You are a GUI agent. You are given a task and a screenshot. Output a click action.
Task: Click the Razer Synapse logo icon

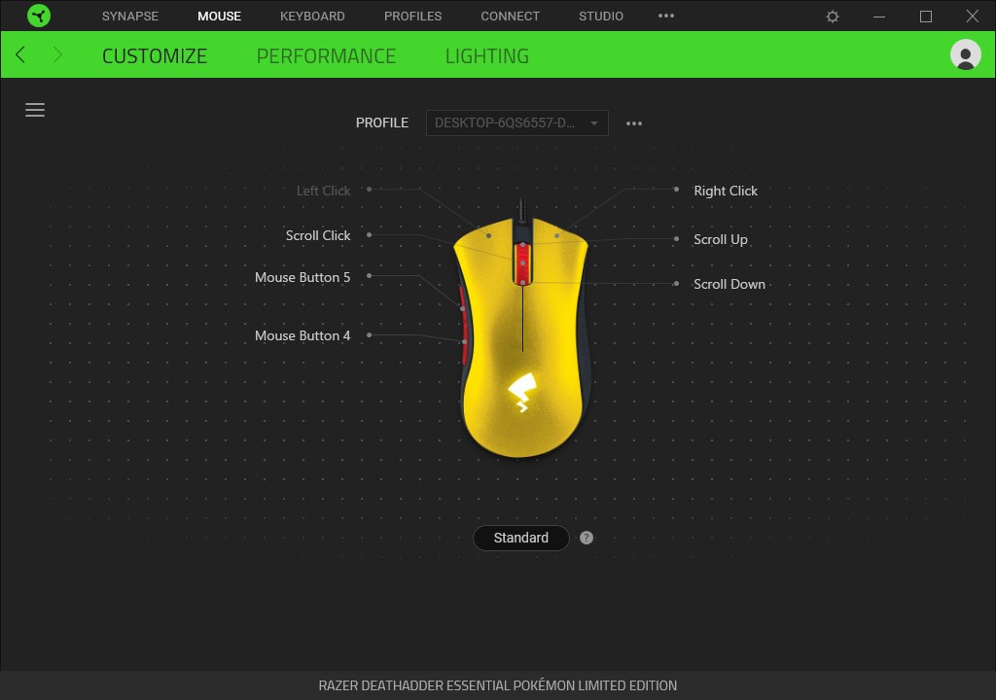point(39,16)
